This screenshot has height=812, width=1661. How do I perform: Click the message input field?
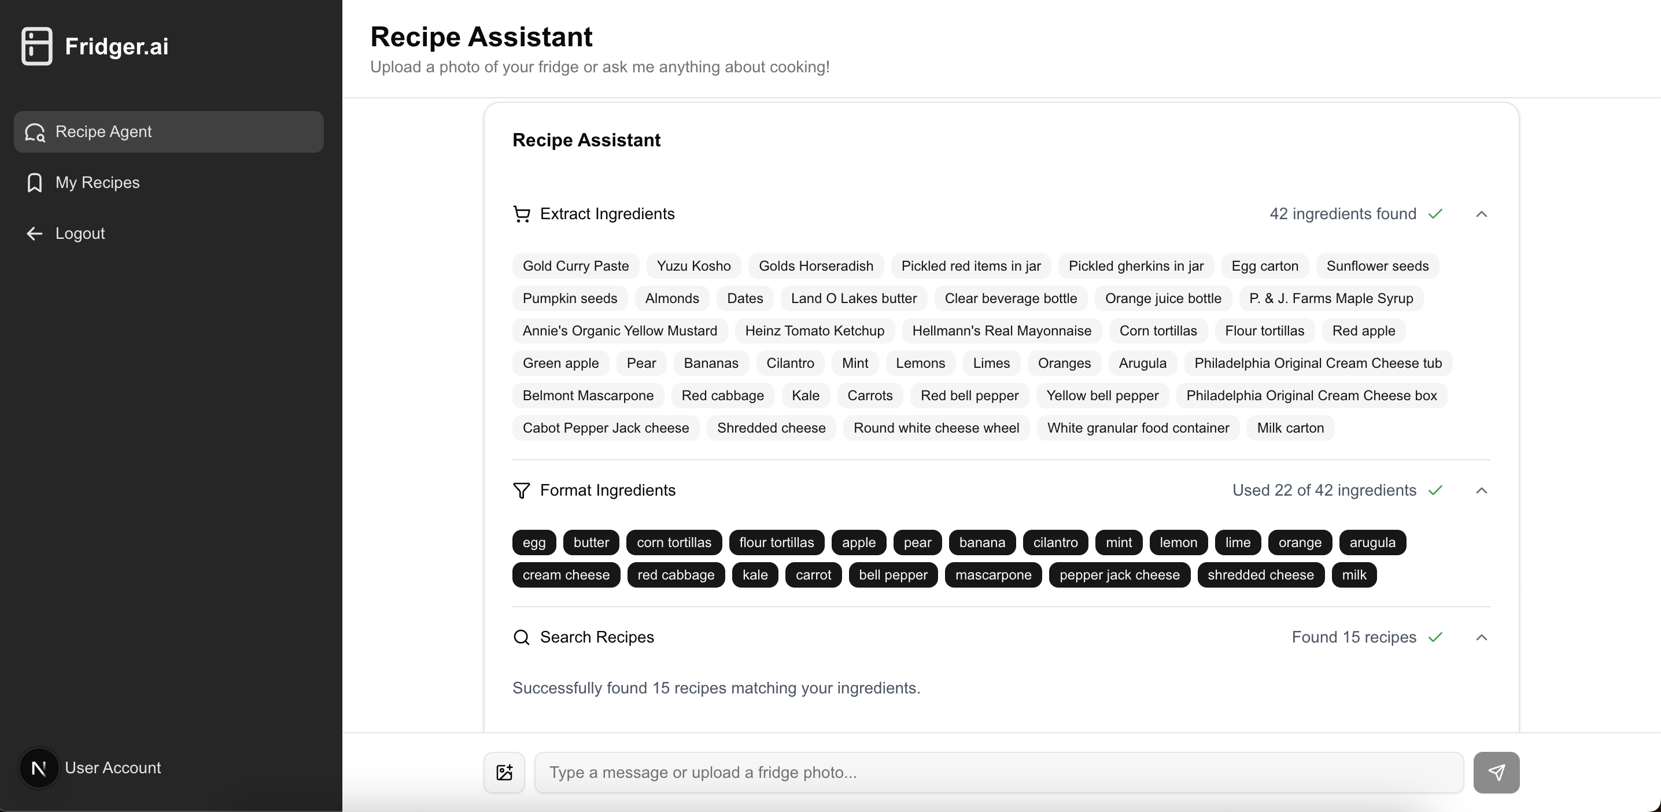click(998, 772)
